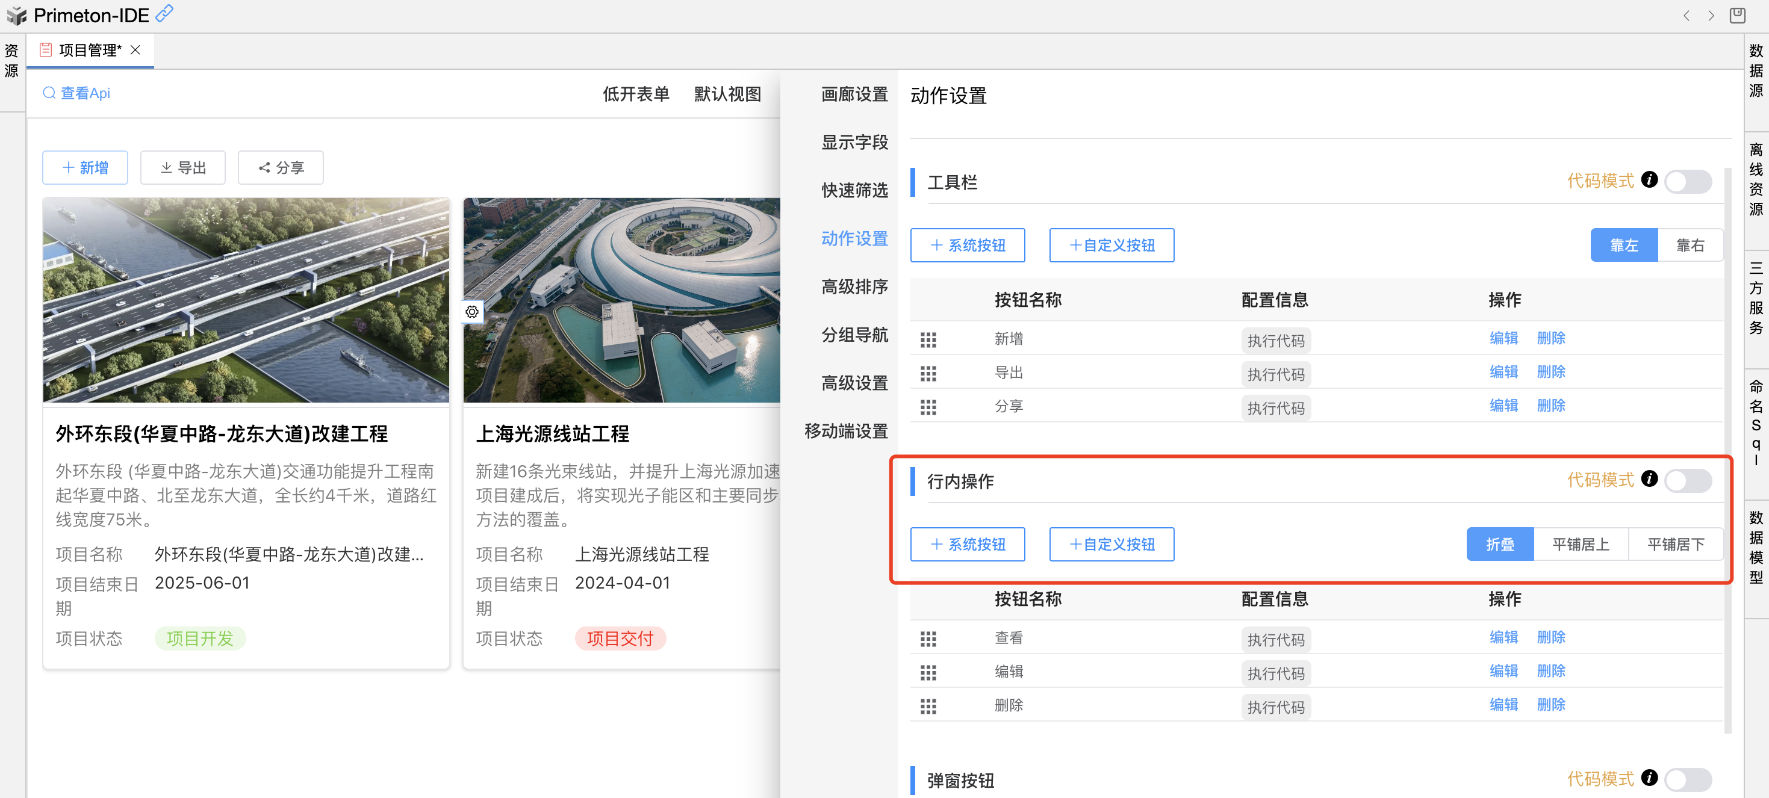The height and width of the screenshot is (798, 1769).
Task: Click info icon beside 行内操作 代码模式
Action: [x=1649, y=479]
